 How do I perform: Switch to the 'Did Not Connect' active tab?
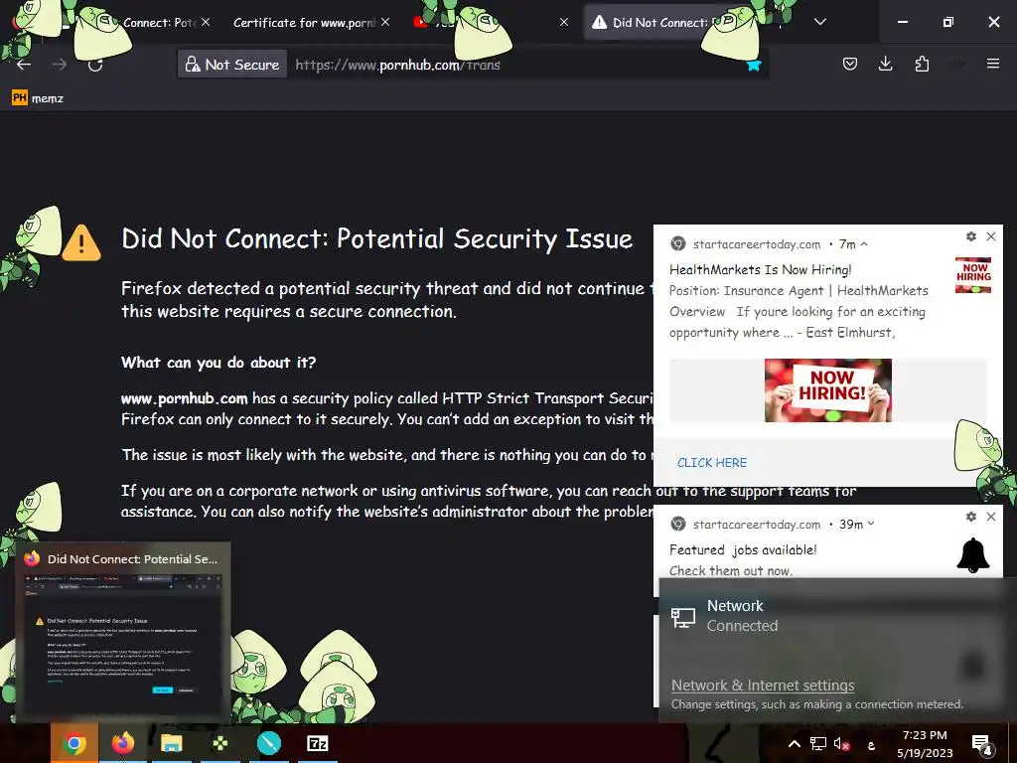point(660,23)
